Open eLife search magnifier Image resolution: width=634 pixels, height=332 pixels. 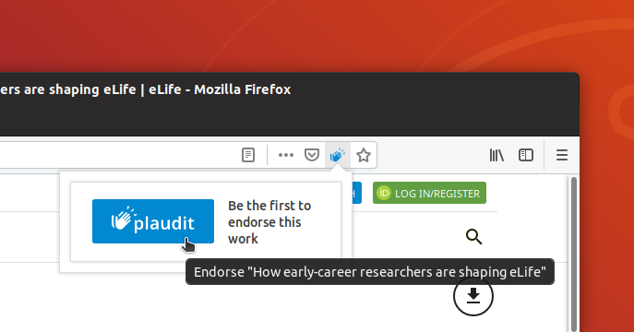(473, 237)
